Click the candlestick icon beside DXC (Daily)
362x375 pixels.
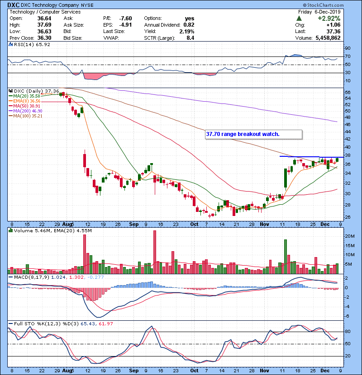pyautogui.click(x=10, y=91)
